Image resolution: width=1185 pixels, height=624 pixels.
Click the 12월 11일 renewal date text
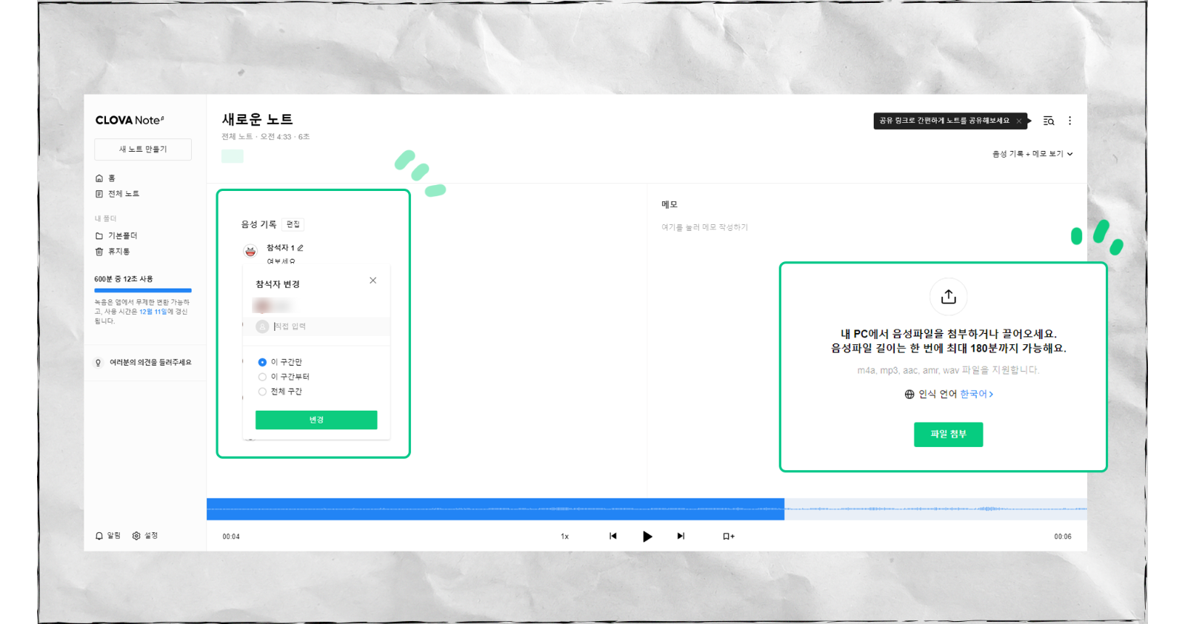click(x=153, y=312)
